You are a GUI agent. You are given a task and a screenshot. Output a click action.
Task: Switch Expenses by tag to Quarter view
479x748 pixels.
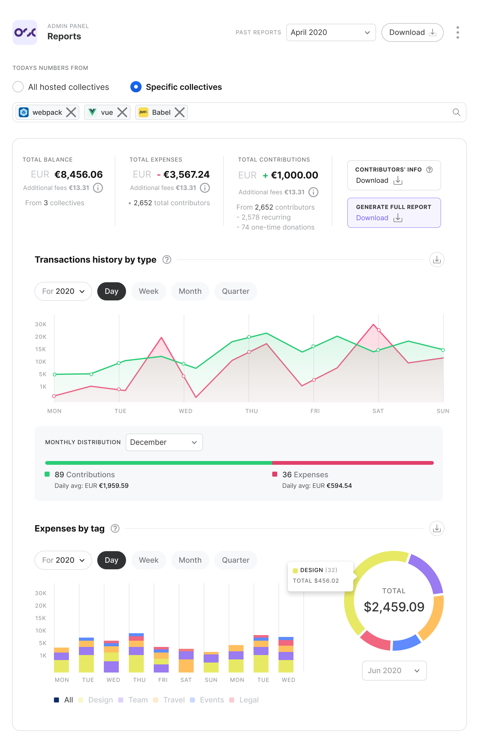235,560
